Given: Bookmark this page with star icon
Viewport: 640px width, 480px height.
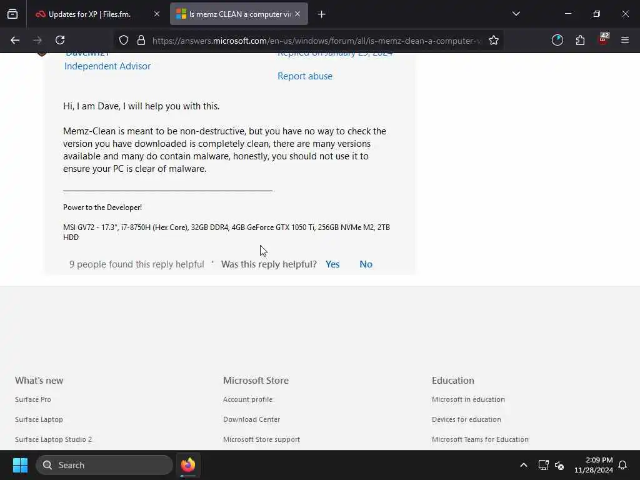Looking at the screenshot, I should [x=494, y=40].
